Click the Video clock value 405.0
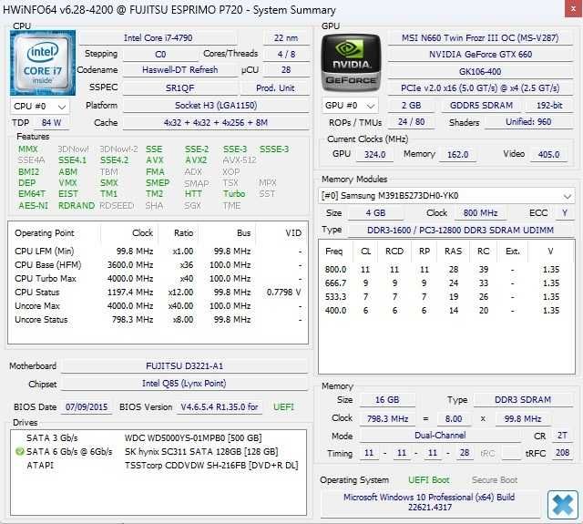583x524 pixels. pos(548,155)
